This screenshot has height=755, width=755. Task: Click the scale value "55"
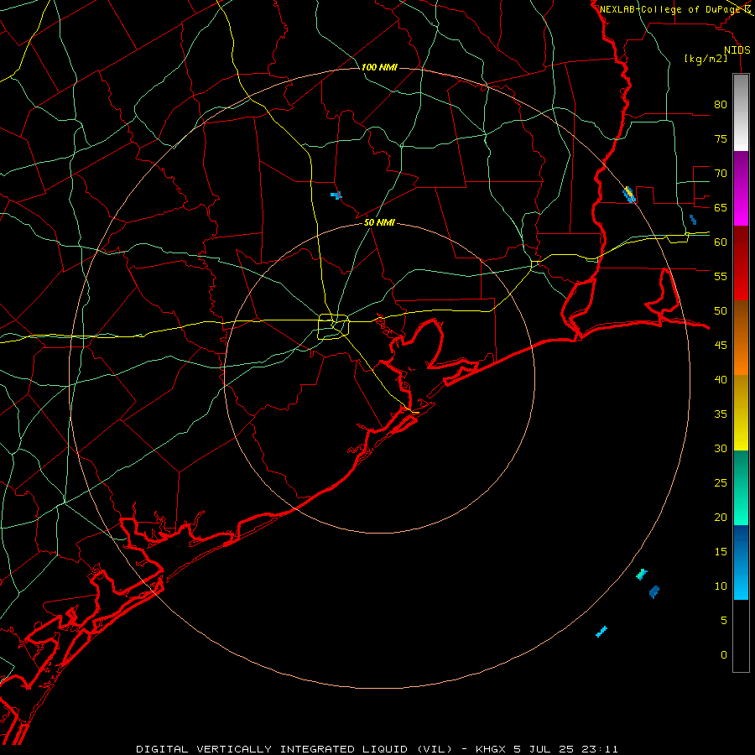pos(721,276)
